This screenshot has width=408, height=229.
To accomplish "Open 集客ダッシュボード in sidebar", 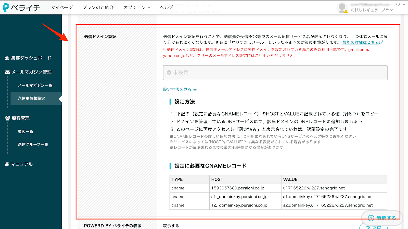I will point(31,58).
